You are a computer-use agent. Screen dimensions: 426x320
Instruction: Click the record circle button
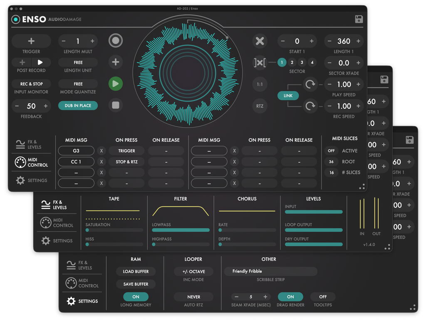(116, 41)
